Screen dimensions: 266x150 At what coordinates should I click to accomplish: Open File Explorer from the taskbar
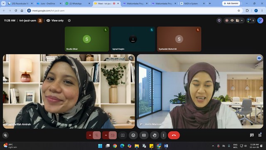(x=137, y=146)
